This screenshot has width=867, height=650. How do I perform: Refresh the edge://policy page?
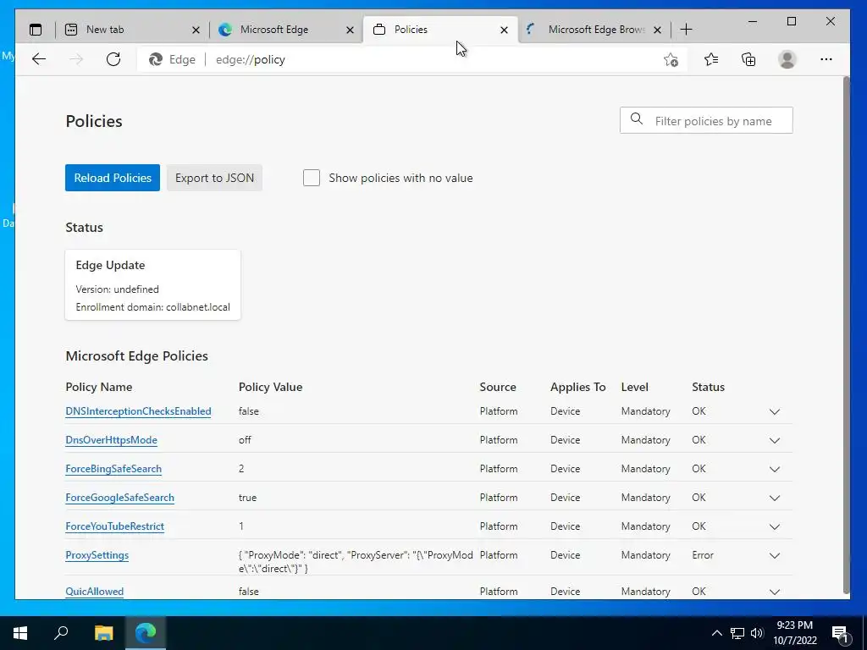113,59
